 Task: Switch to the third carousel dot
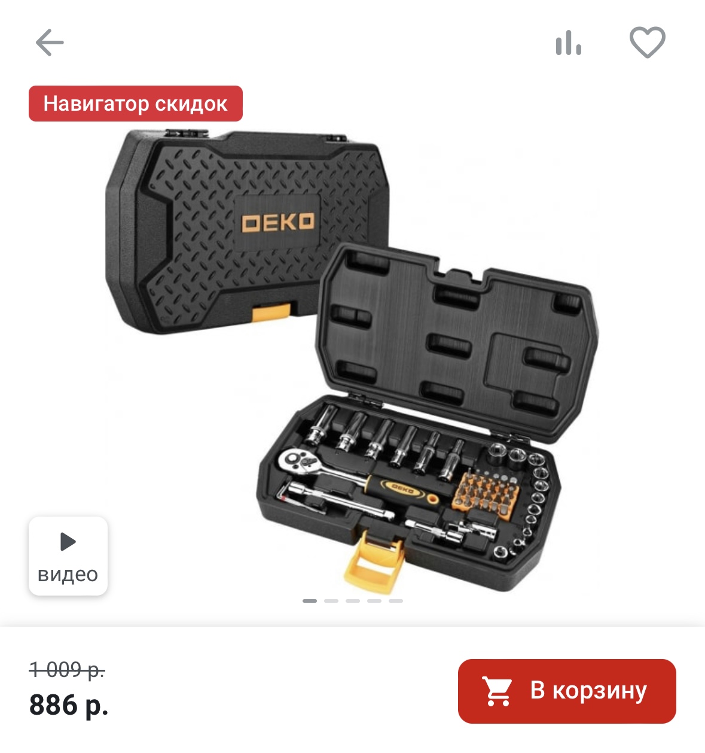pos(353,600)
